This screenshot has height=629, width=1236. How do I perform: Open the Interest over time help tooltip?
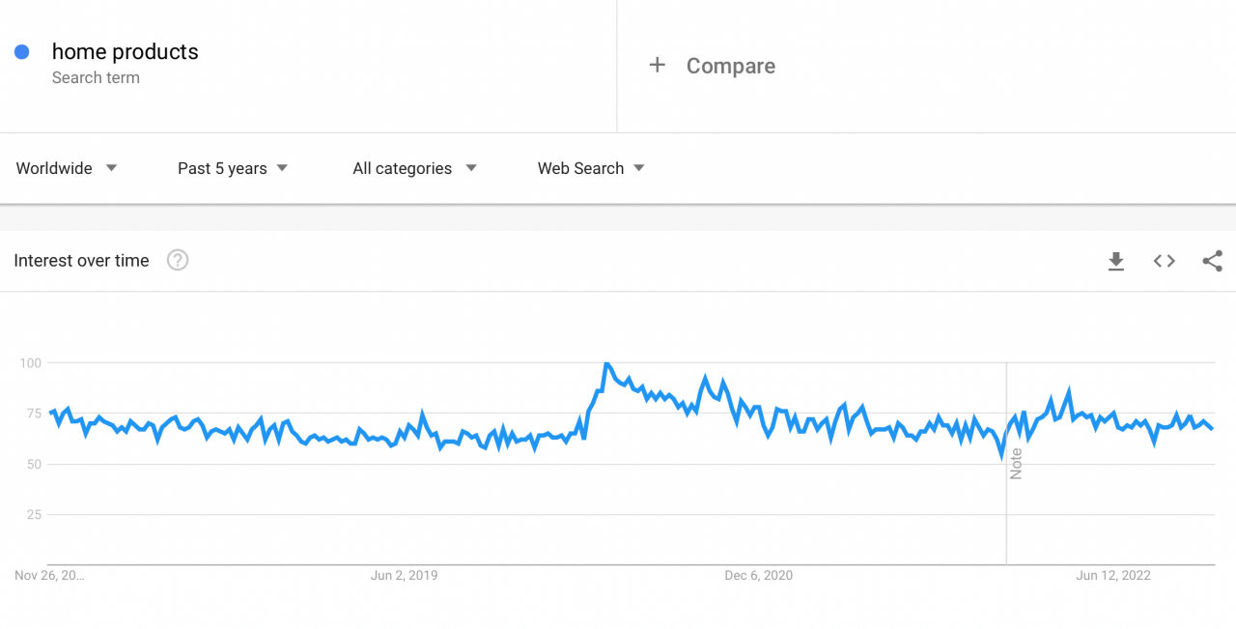[177, 260]
